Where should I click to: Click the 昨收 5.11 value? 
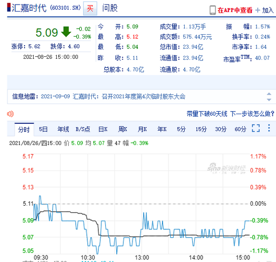point(132,58)
